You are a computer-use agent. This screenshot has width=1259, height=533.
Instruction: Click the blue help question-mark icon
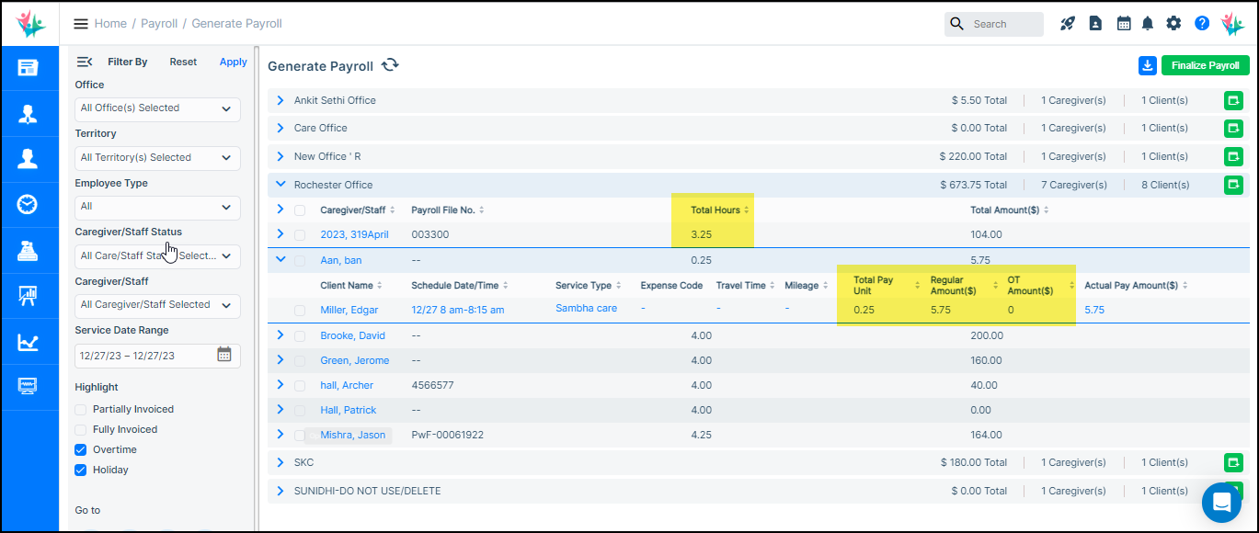pos(1201,23)
